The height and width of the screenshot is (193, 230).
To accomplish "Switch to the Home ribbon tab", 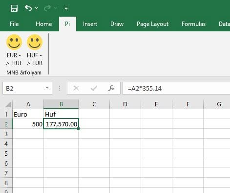I will pos(44,24).
